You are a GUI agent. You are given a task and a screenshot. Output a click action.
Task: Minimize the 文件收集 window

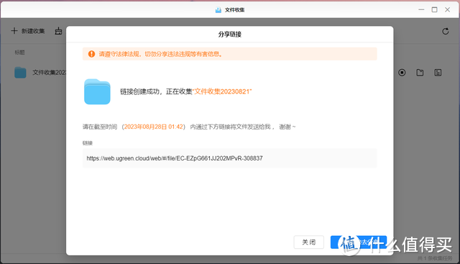[x=421, y=9]
